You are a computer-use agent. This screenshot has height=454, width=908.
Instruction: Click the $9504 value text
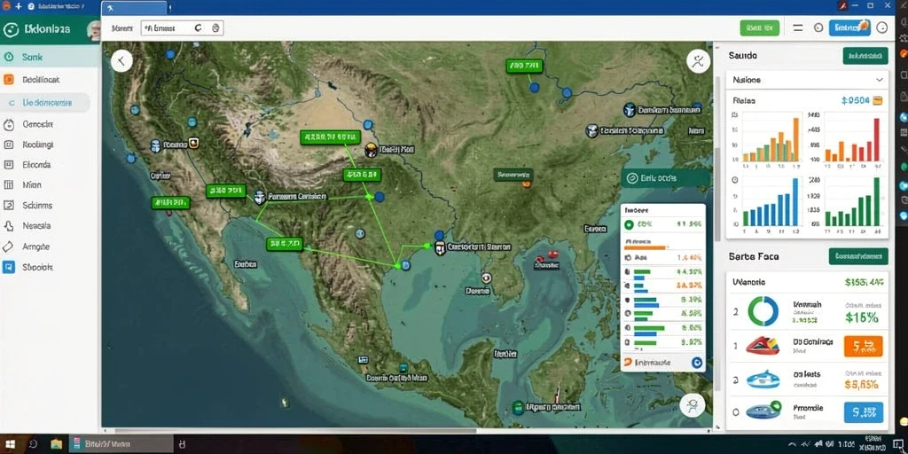tap(856, 100)
